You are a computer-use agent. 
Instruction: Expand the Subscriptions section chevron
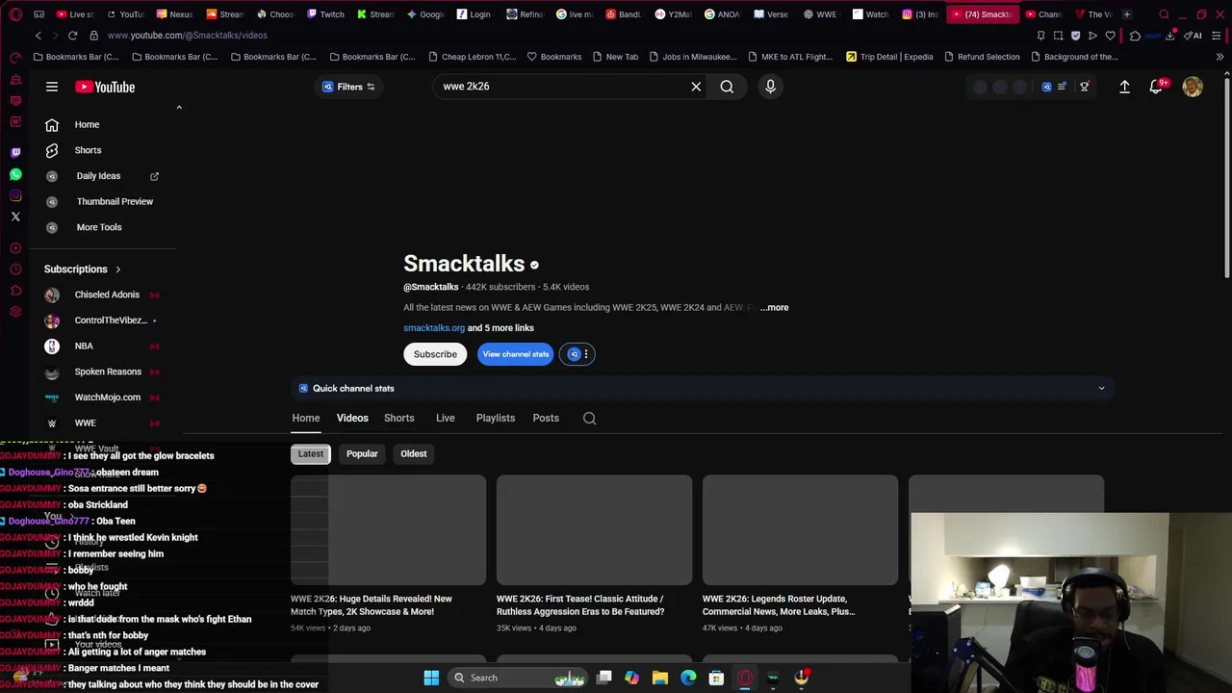click(x=117, y=269)
